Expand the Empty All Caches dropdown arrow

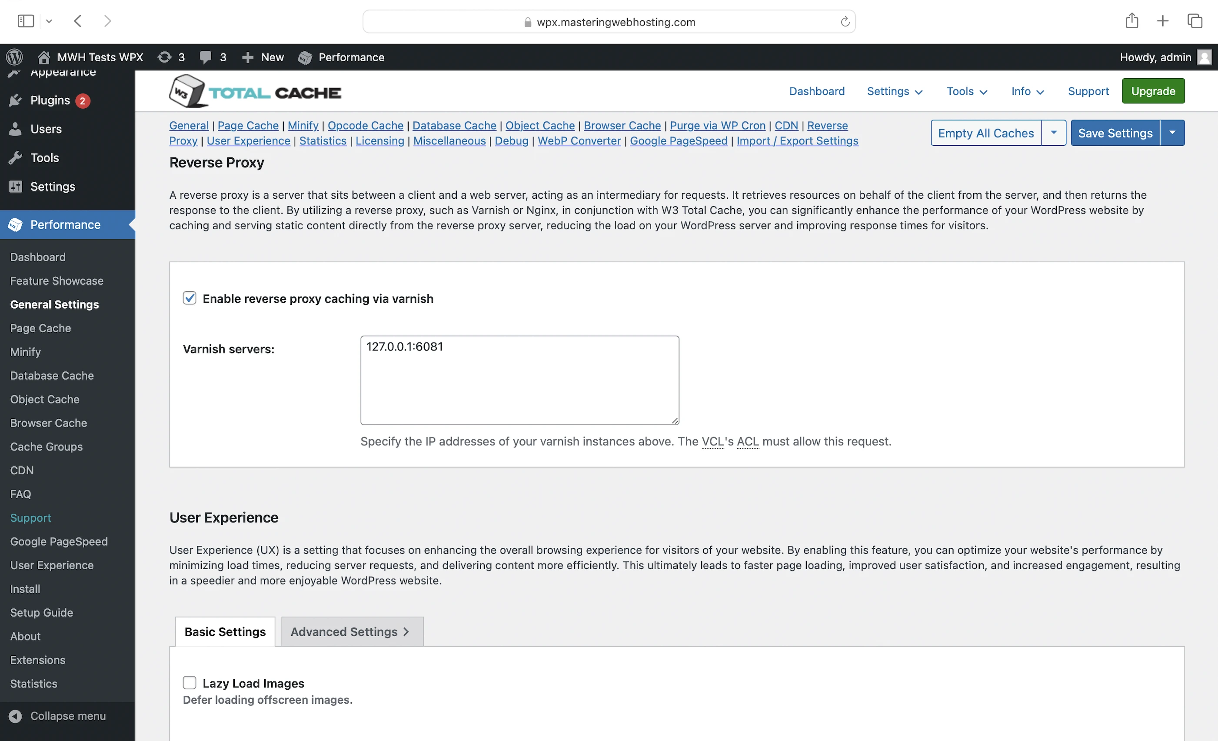(1053, 133)
